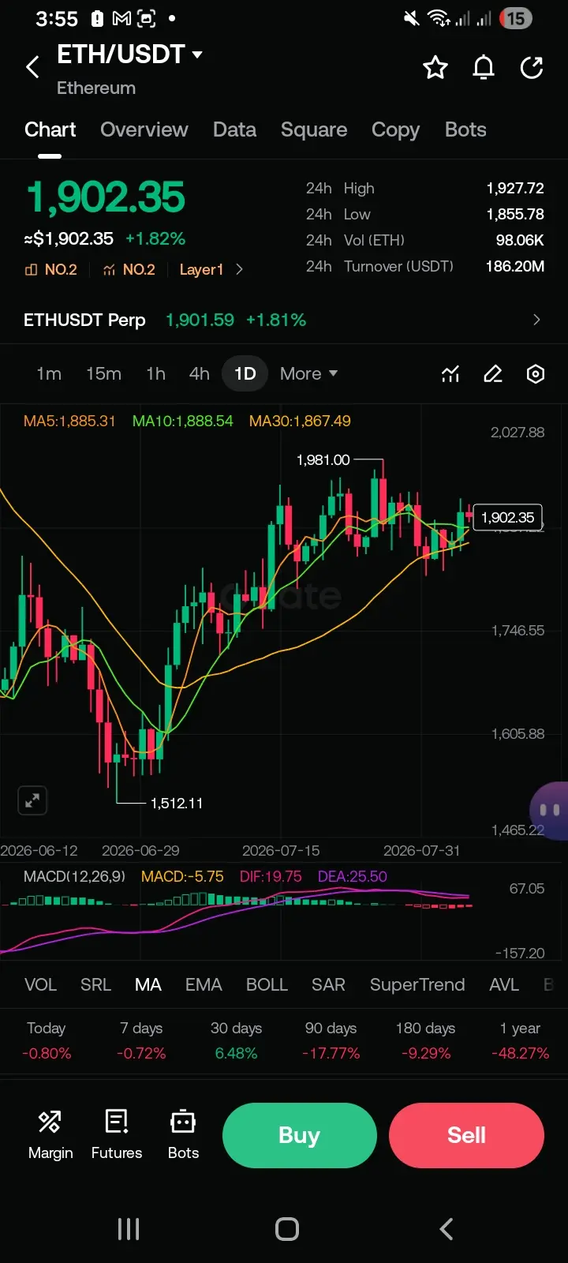Open chart indicators icon

pyautogui.click(x=450, y=374)
